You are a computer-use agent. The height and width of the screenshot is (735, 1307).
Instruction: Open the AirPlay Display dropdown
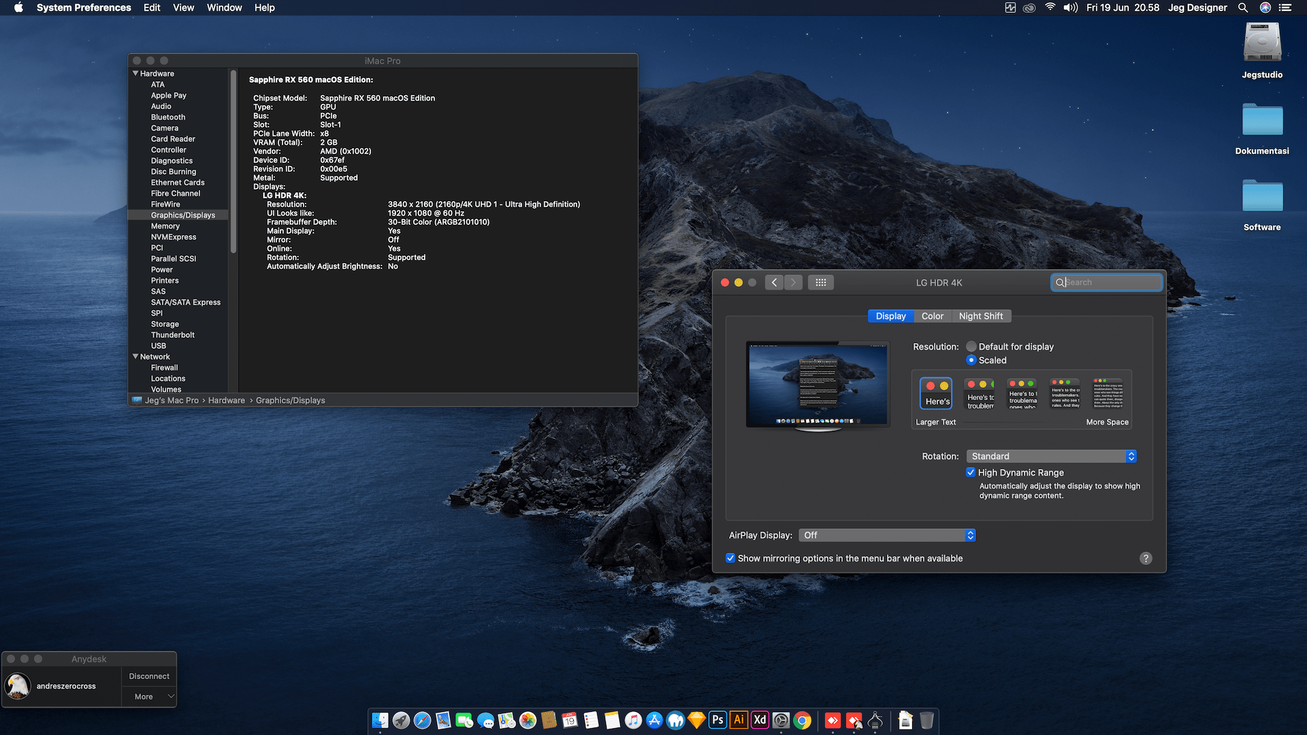887,535
